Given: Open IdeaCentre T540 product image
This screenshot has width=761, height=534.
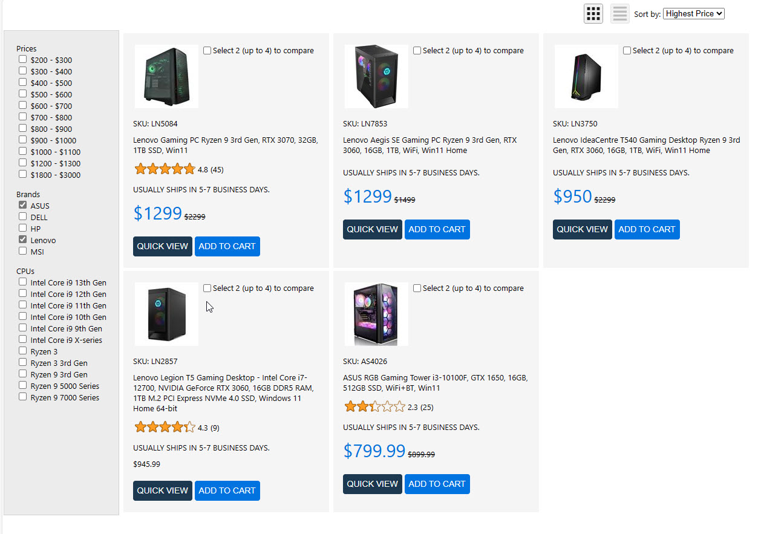Looking at the screenshot, I should (x=586, y=76).
